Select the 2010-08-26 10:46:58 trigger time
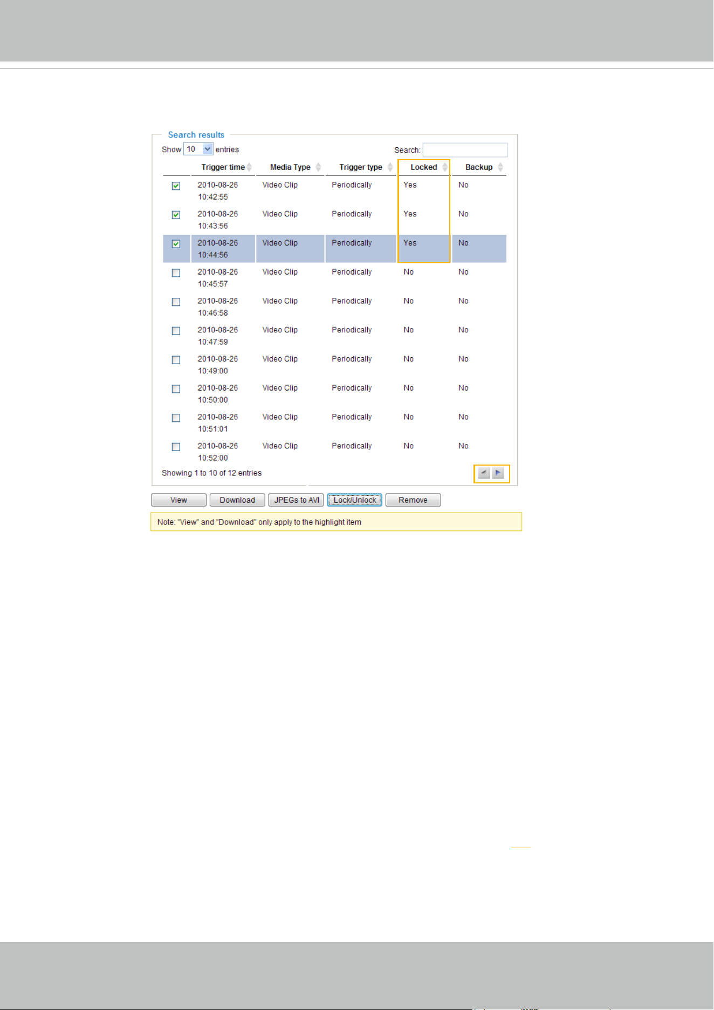Viewport: 714px width, 1010px height. [218, 307]
